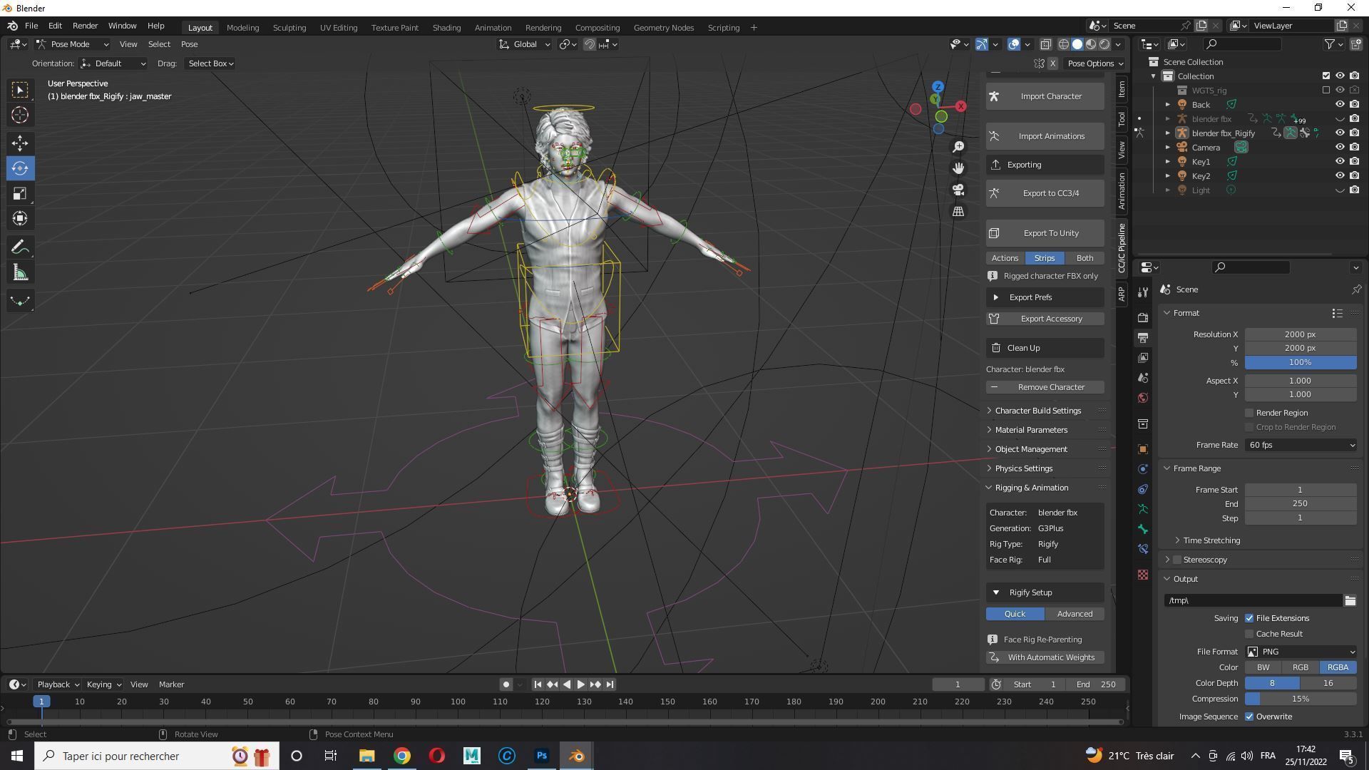Enable the Render Region checkbox
This screenshot has height=770, width=1369.
point(1249,413)
